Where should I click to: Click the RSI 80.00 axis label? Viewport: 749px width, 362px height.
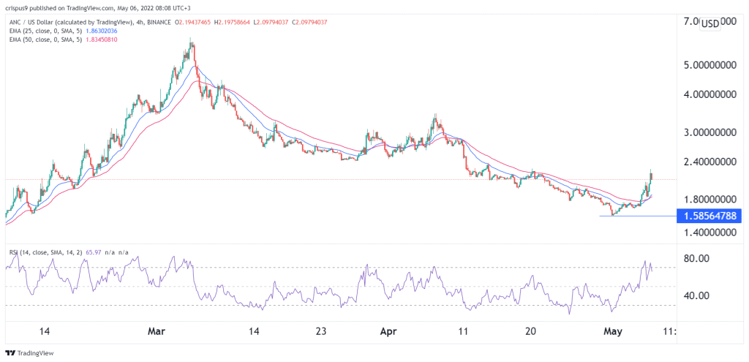(698, 259)
